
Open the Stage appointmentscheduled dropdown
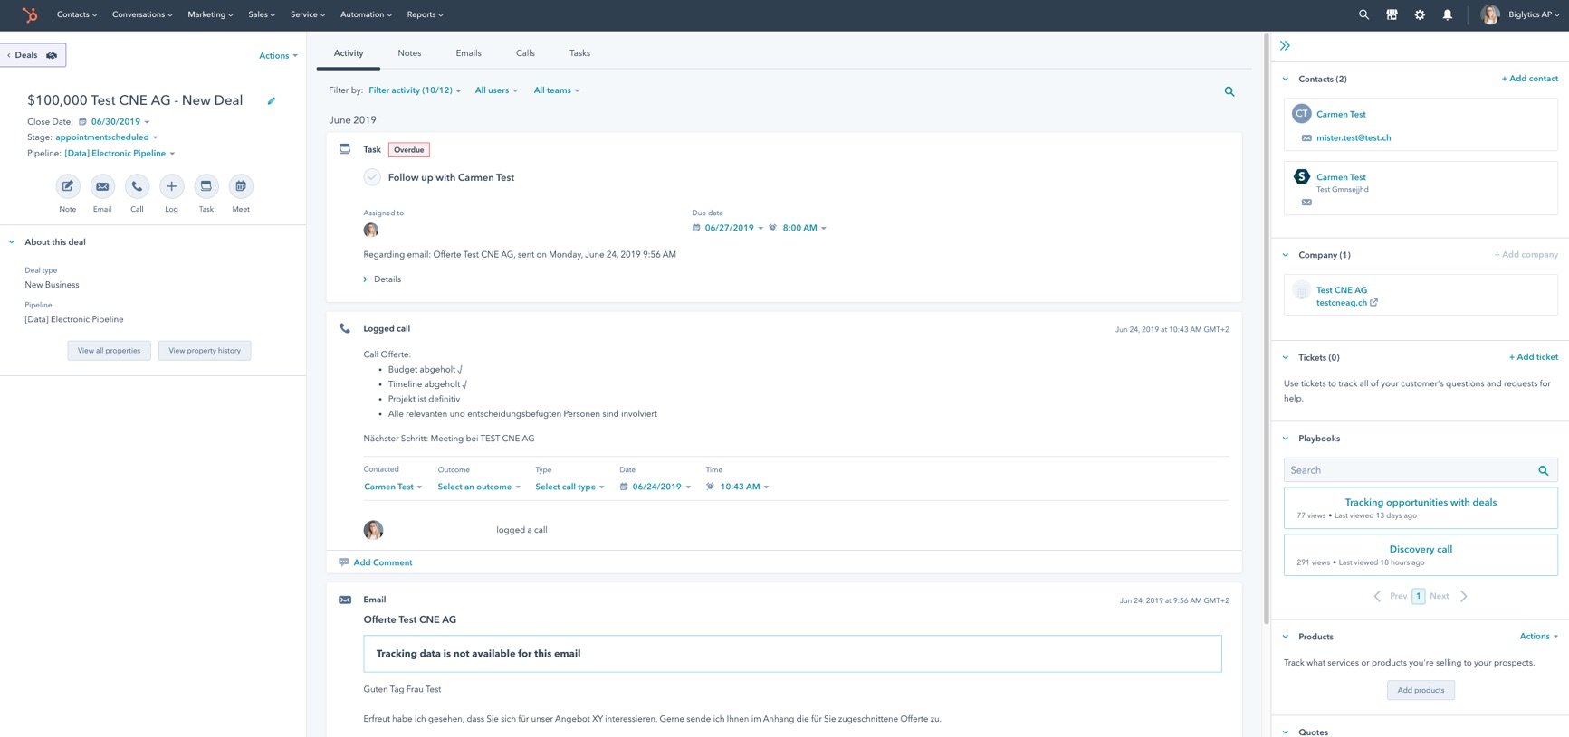point(107,137)
